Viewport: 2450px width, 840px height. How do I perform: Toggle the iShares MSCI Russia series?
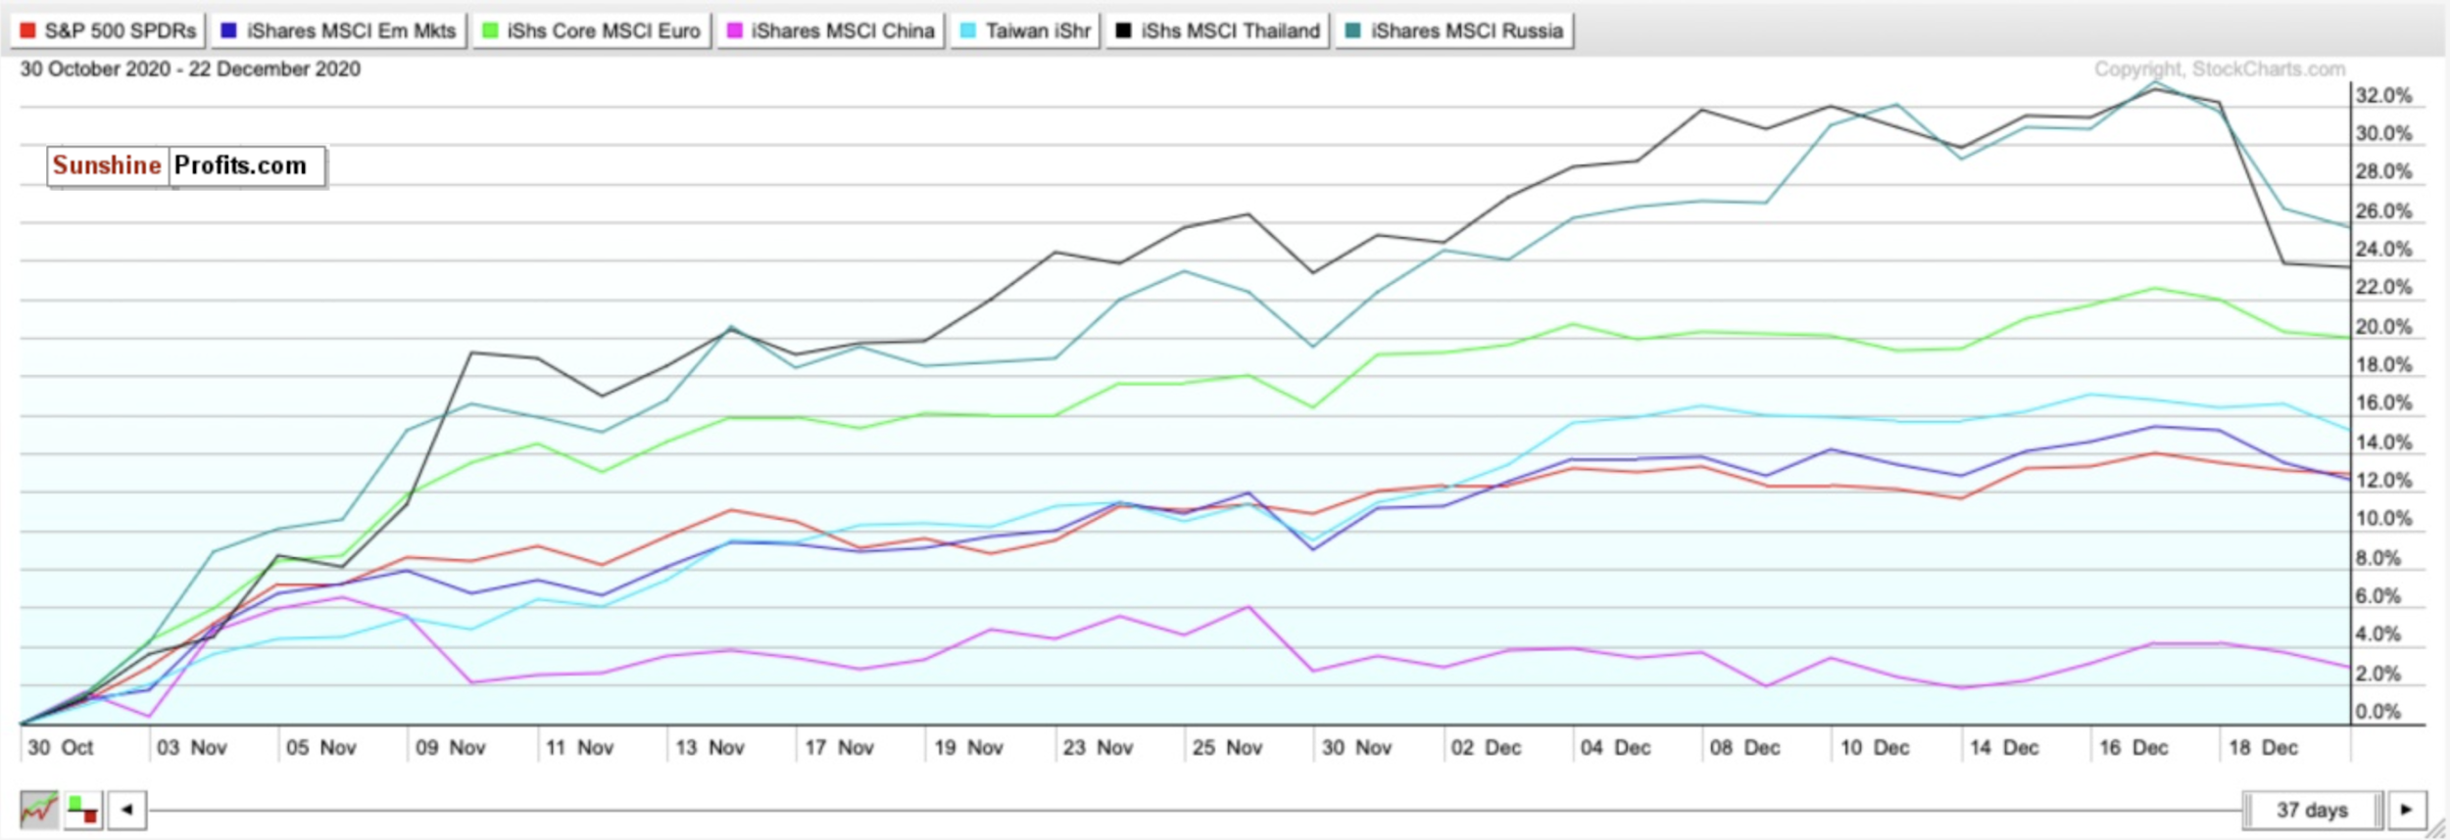coord(1454,30)
